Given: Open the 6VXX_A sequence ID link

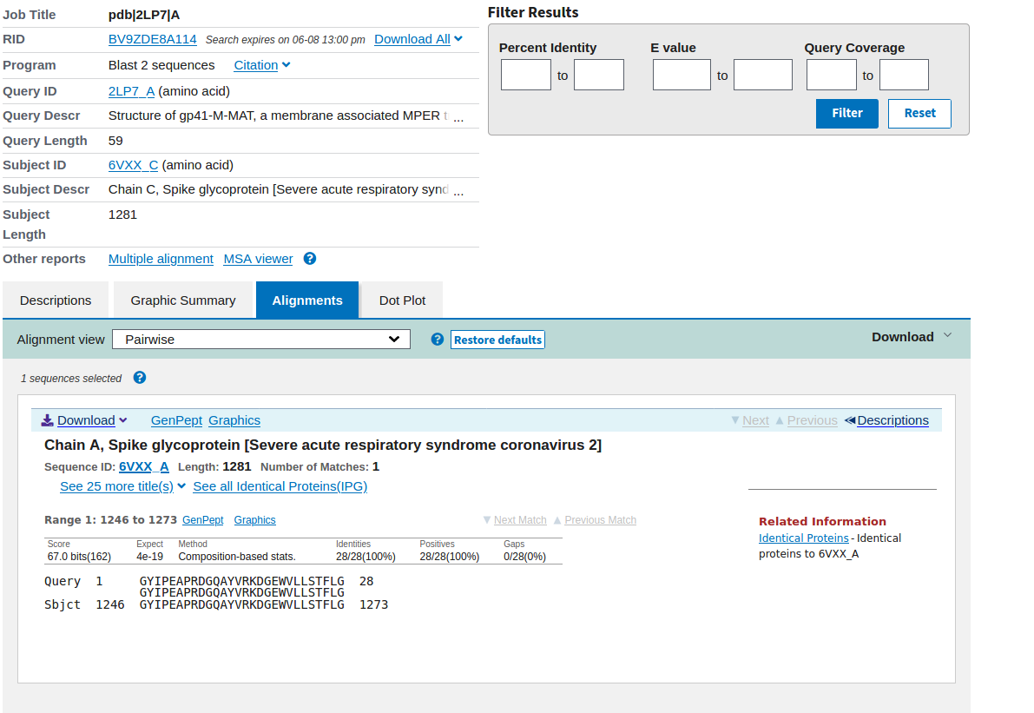Looking at the screenshot, I should point(144,466).
